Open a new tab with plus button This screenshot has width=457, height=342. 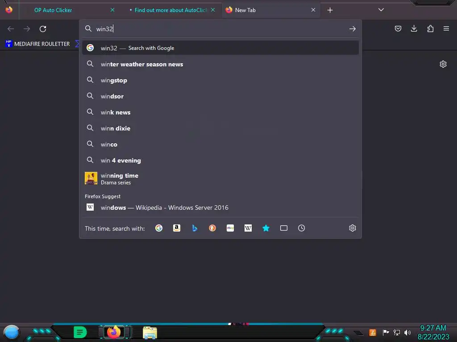[x=330, y=10]
